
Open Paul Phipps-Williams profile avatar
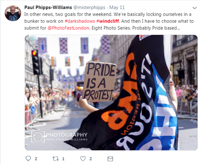[13, 13]
